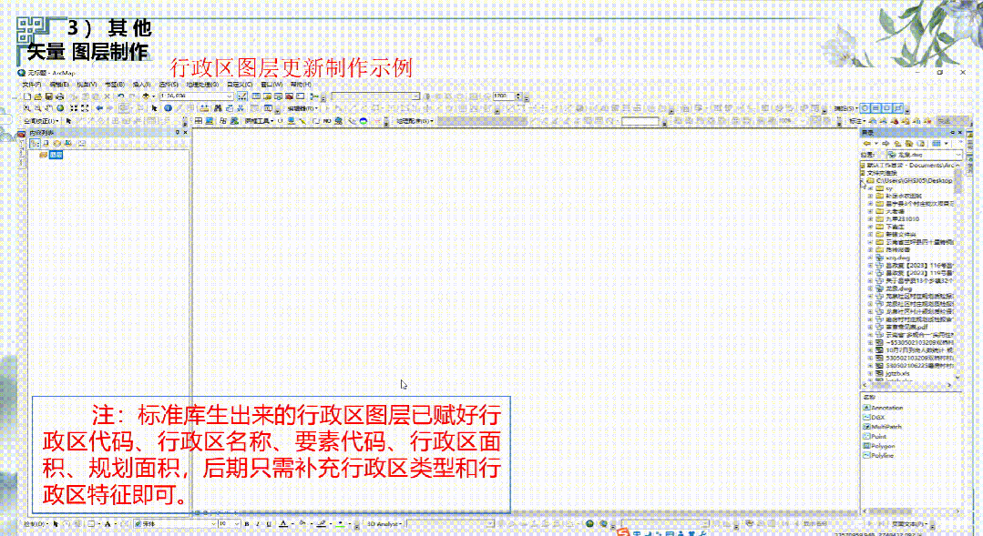This screenshot has height=536, width=983.
Task: Select the Zoom Out tool
Action: (37, 108)
